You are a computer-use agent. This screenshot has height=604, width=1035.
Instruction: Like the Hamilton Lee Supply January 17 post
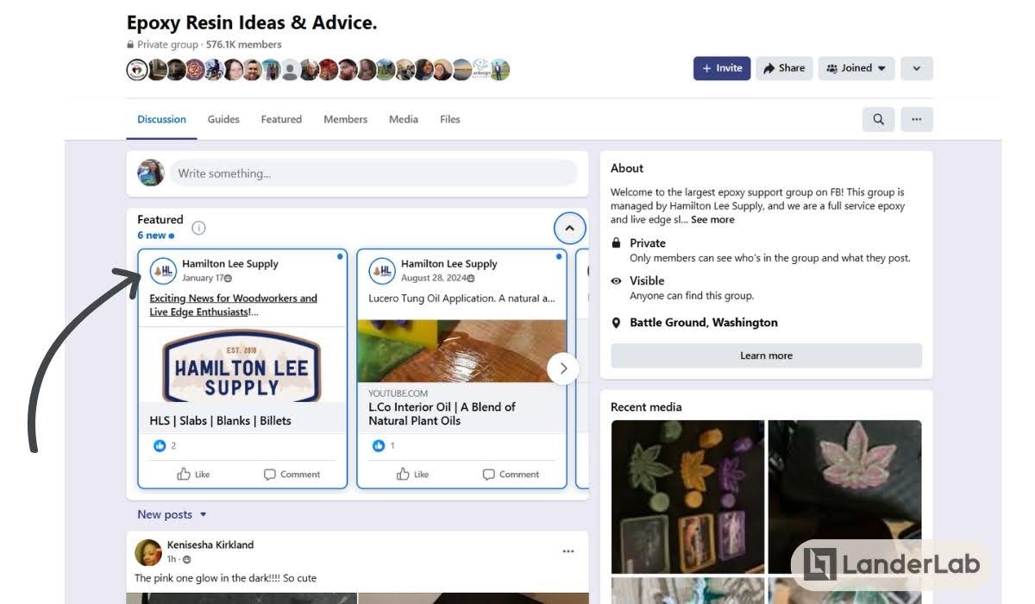click(x=193, y=474)
